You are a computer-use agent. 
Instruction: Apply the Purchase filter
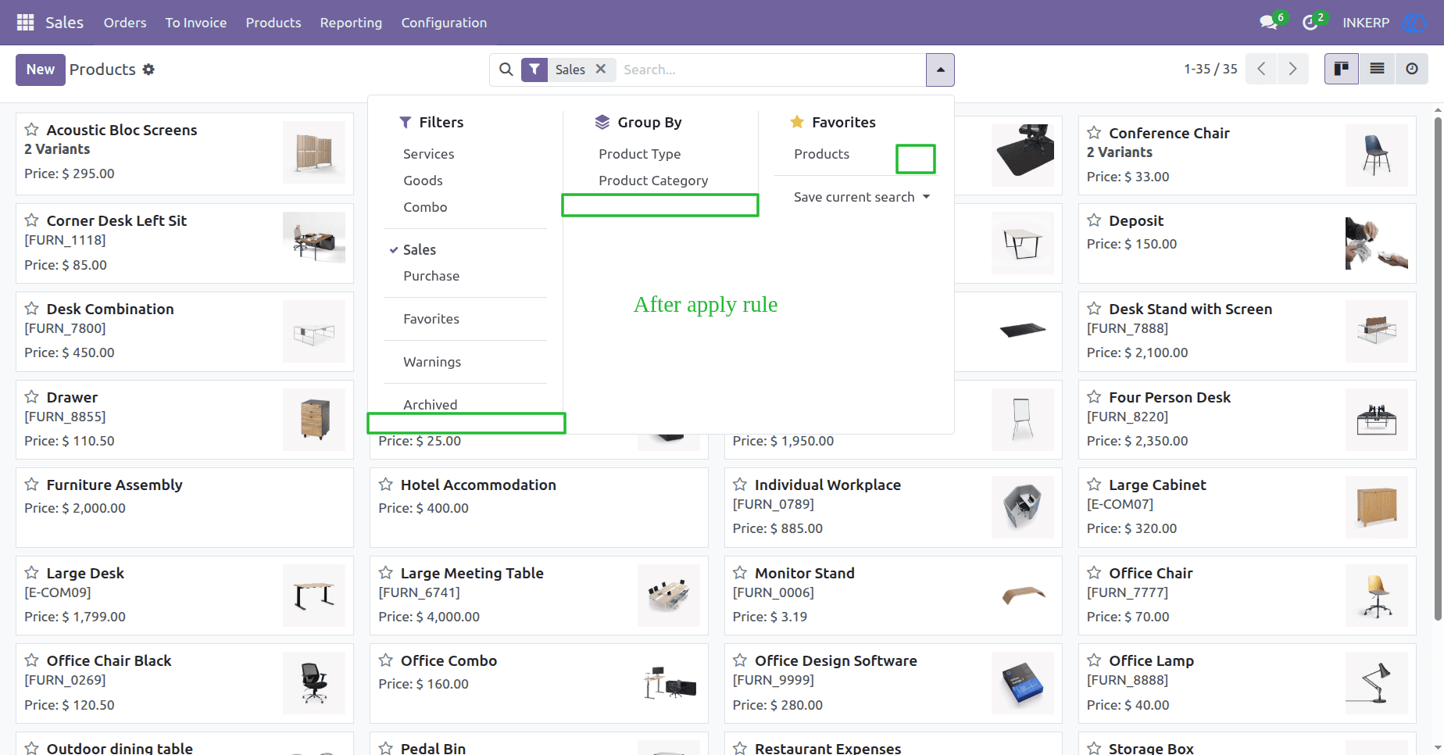[x=431, y=276]
